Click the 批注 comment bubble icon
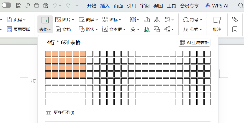This screenshot has width=244, height=123. (217, 20)
